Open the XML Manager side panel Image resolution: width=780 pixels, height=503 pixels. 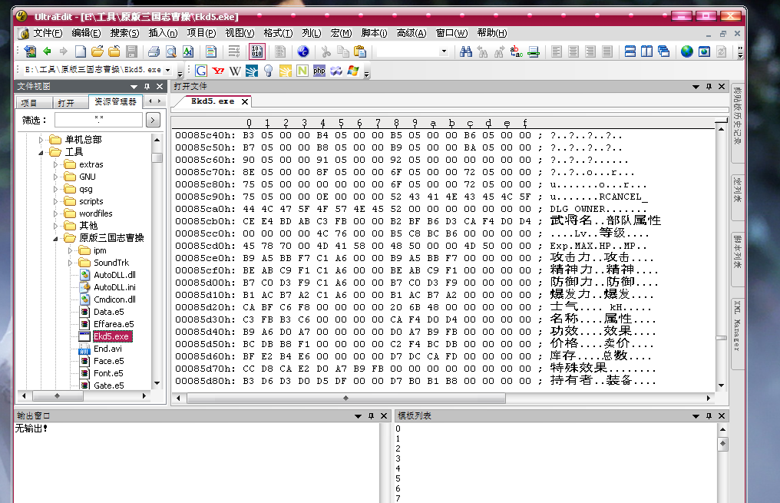[737, 325]
